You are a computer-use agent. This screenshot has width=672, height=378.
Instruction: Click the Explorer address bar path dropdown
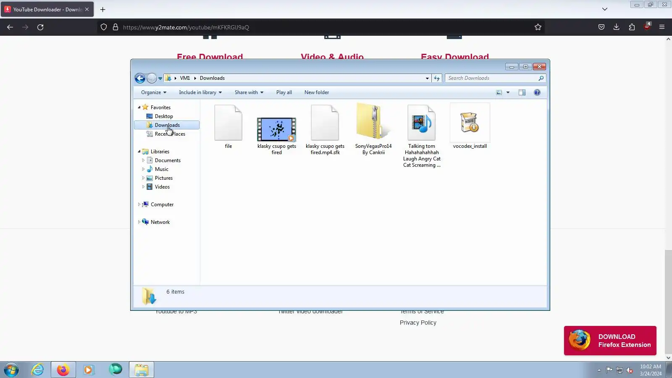click(427, 79)
